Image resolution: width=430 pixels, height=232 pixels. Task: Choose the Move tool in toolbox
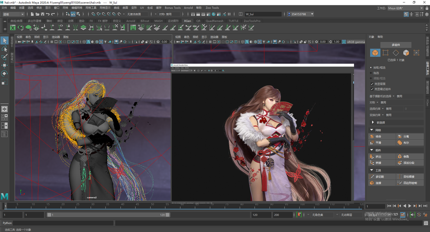4,65
